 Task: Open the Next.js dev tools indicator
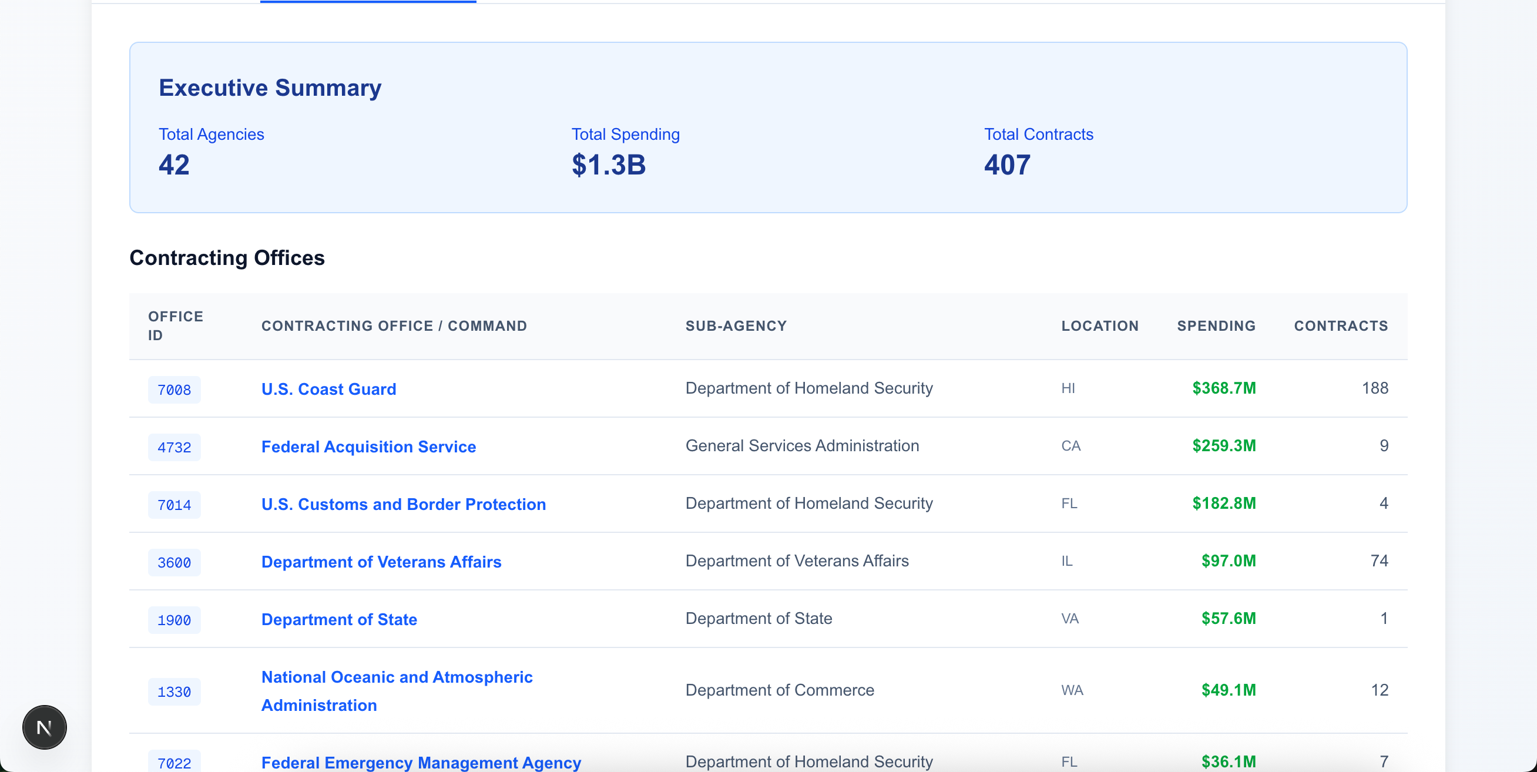click(44, 727)
